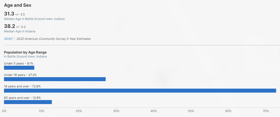Click the 70% axis tick label
This screenshot has height=117, width=280.
tap(266, 111)
